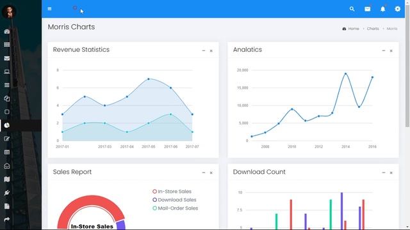Open the hamburger menu in the top bar
The image size is (410, 230).
(x=49, y=8)
